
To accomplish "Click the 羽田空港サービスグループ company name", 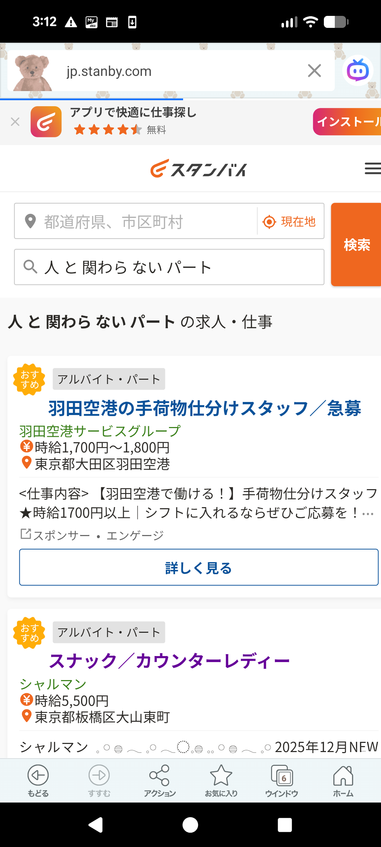I will coord(100,431).
